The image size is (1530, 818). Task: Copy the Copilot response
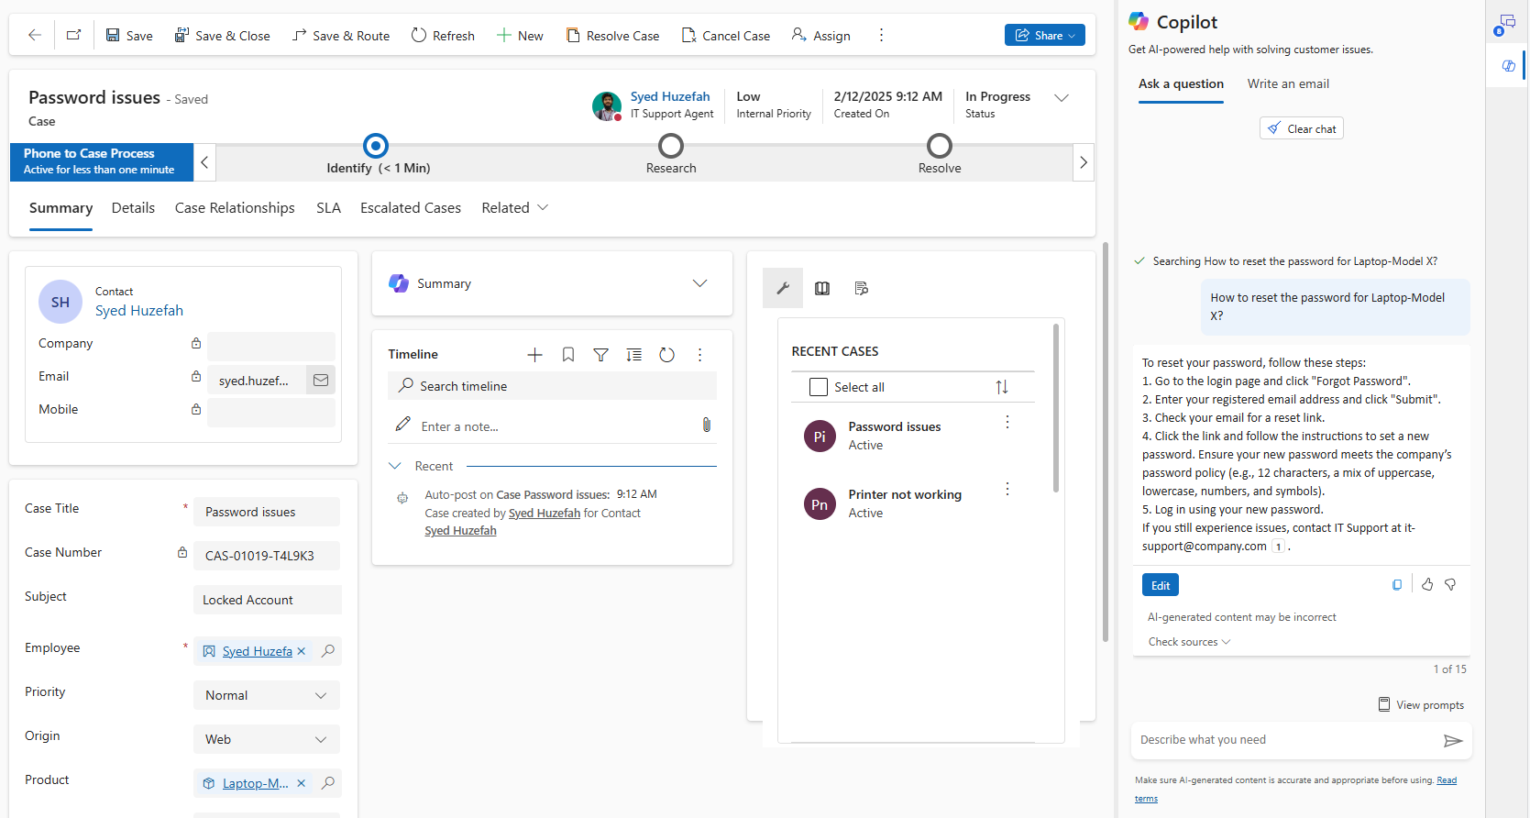[1397, 585]
